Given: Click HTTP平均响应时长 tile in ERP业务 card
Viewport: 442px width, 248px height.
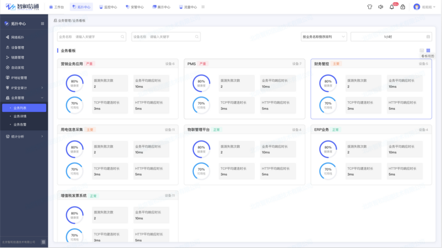Looking at the screenshot, I should tap(404, 171).
